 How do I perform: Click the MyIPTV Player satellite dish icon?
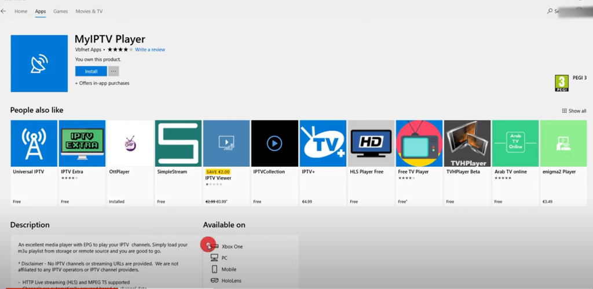39,64
